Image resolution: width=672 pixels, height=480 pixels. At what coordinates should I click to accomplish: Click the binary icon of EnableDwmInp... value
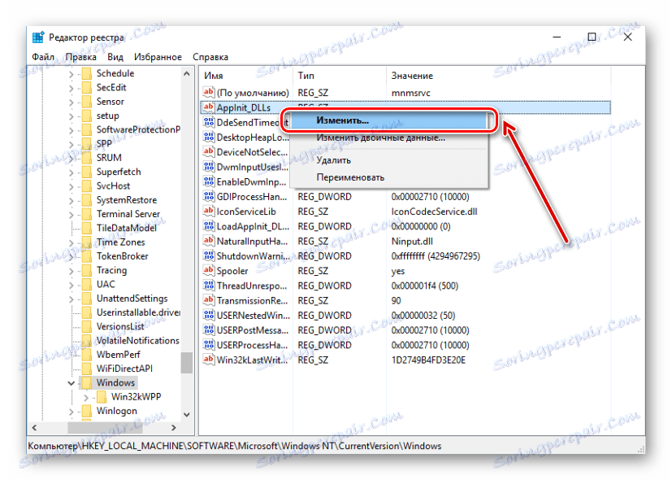click(x=208, y=181)
